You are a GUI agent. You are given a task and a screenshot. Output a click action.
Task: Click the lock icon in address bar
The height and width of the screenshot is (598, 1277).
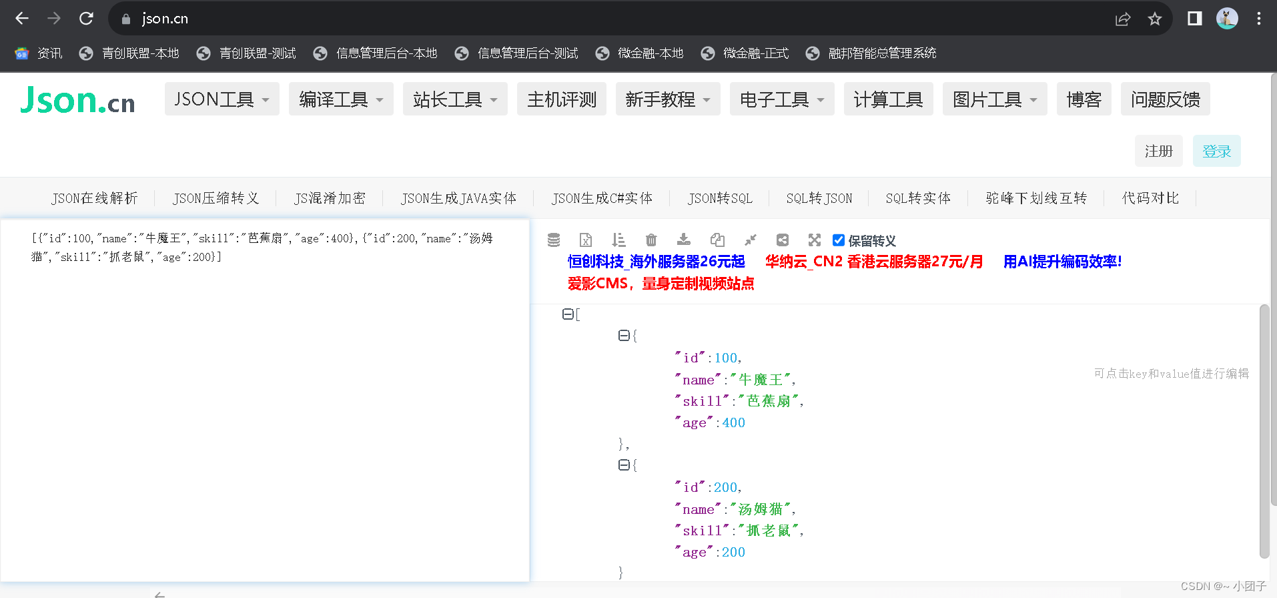(126, 19)
